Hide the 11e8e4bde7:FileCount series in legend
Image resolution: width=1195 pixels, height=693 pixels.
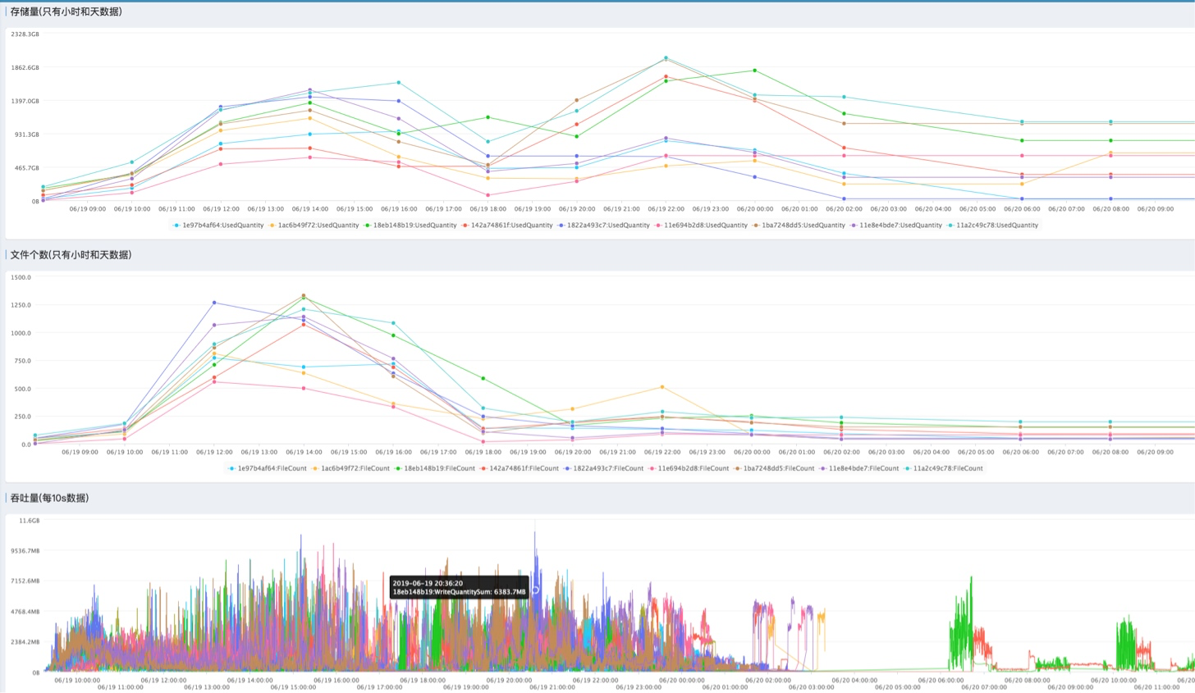click(x=858, y=468)
